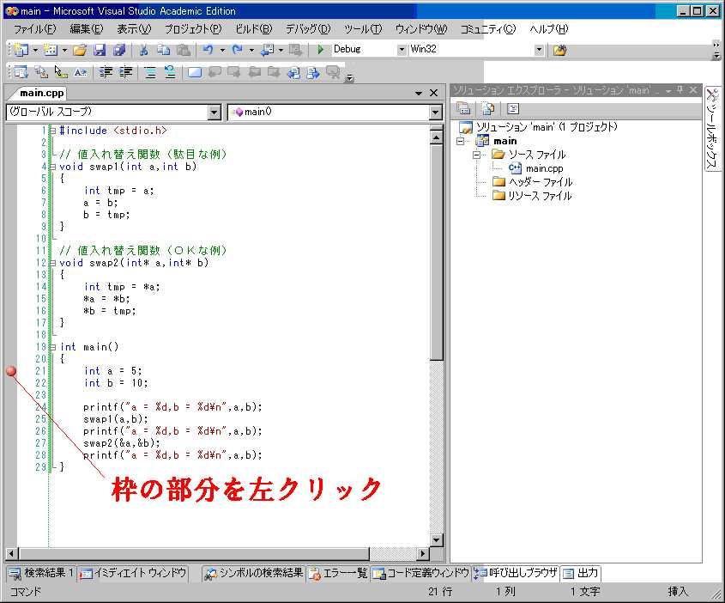Click the Display Object Member List icon

tap(21, 72)
